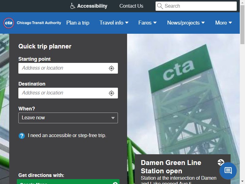
Task: Click the blue question mark help icon
Action: coord(22,136)
